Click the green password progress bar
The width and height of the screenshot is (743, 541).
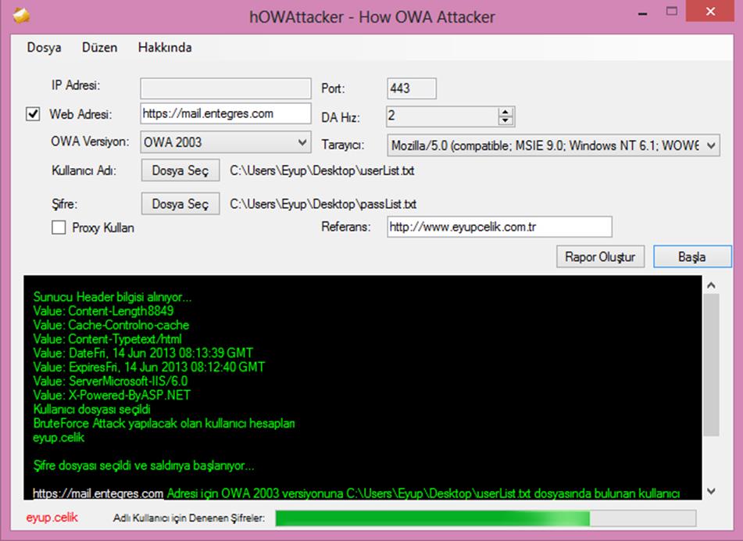[486, 518]
